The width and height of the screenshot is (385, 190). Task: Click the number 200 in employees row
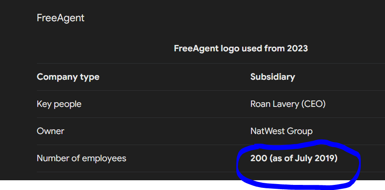(x=259, y=158)
